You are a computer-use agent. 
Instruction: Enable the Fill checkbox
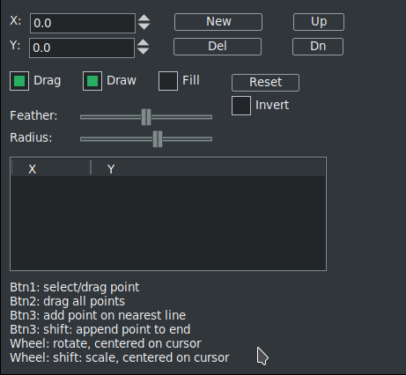tap(168, 81)
